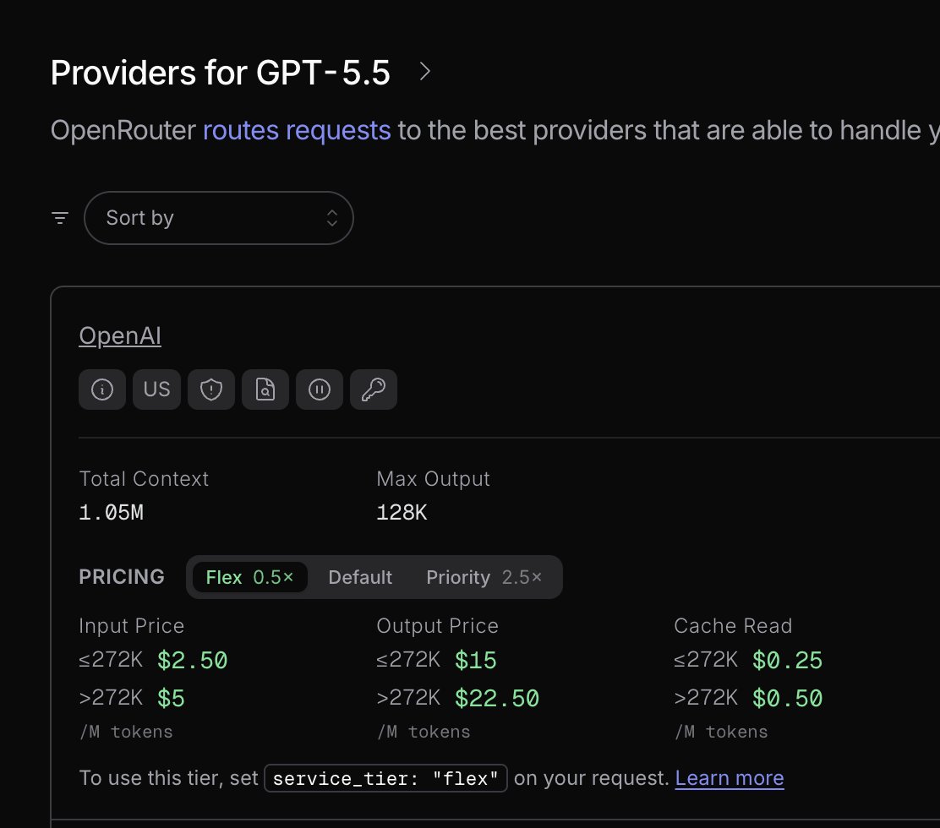Click the pause circle icon badge
The width and height of the screenshot is (940, 828).
[320, 389]
